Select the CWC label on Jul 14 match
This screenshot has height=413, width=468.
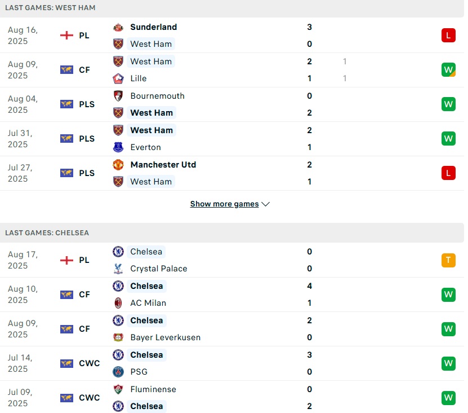89,363
